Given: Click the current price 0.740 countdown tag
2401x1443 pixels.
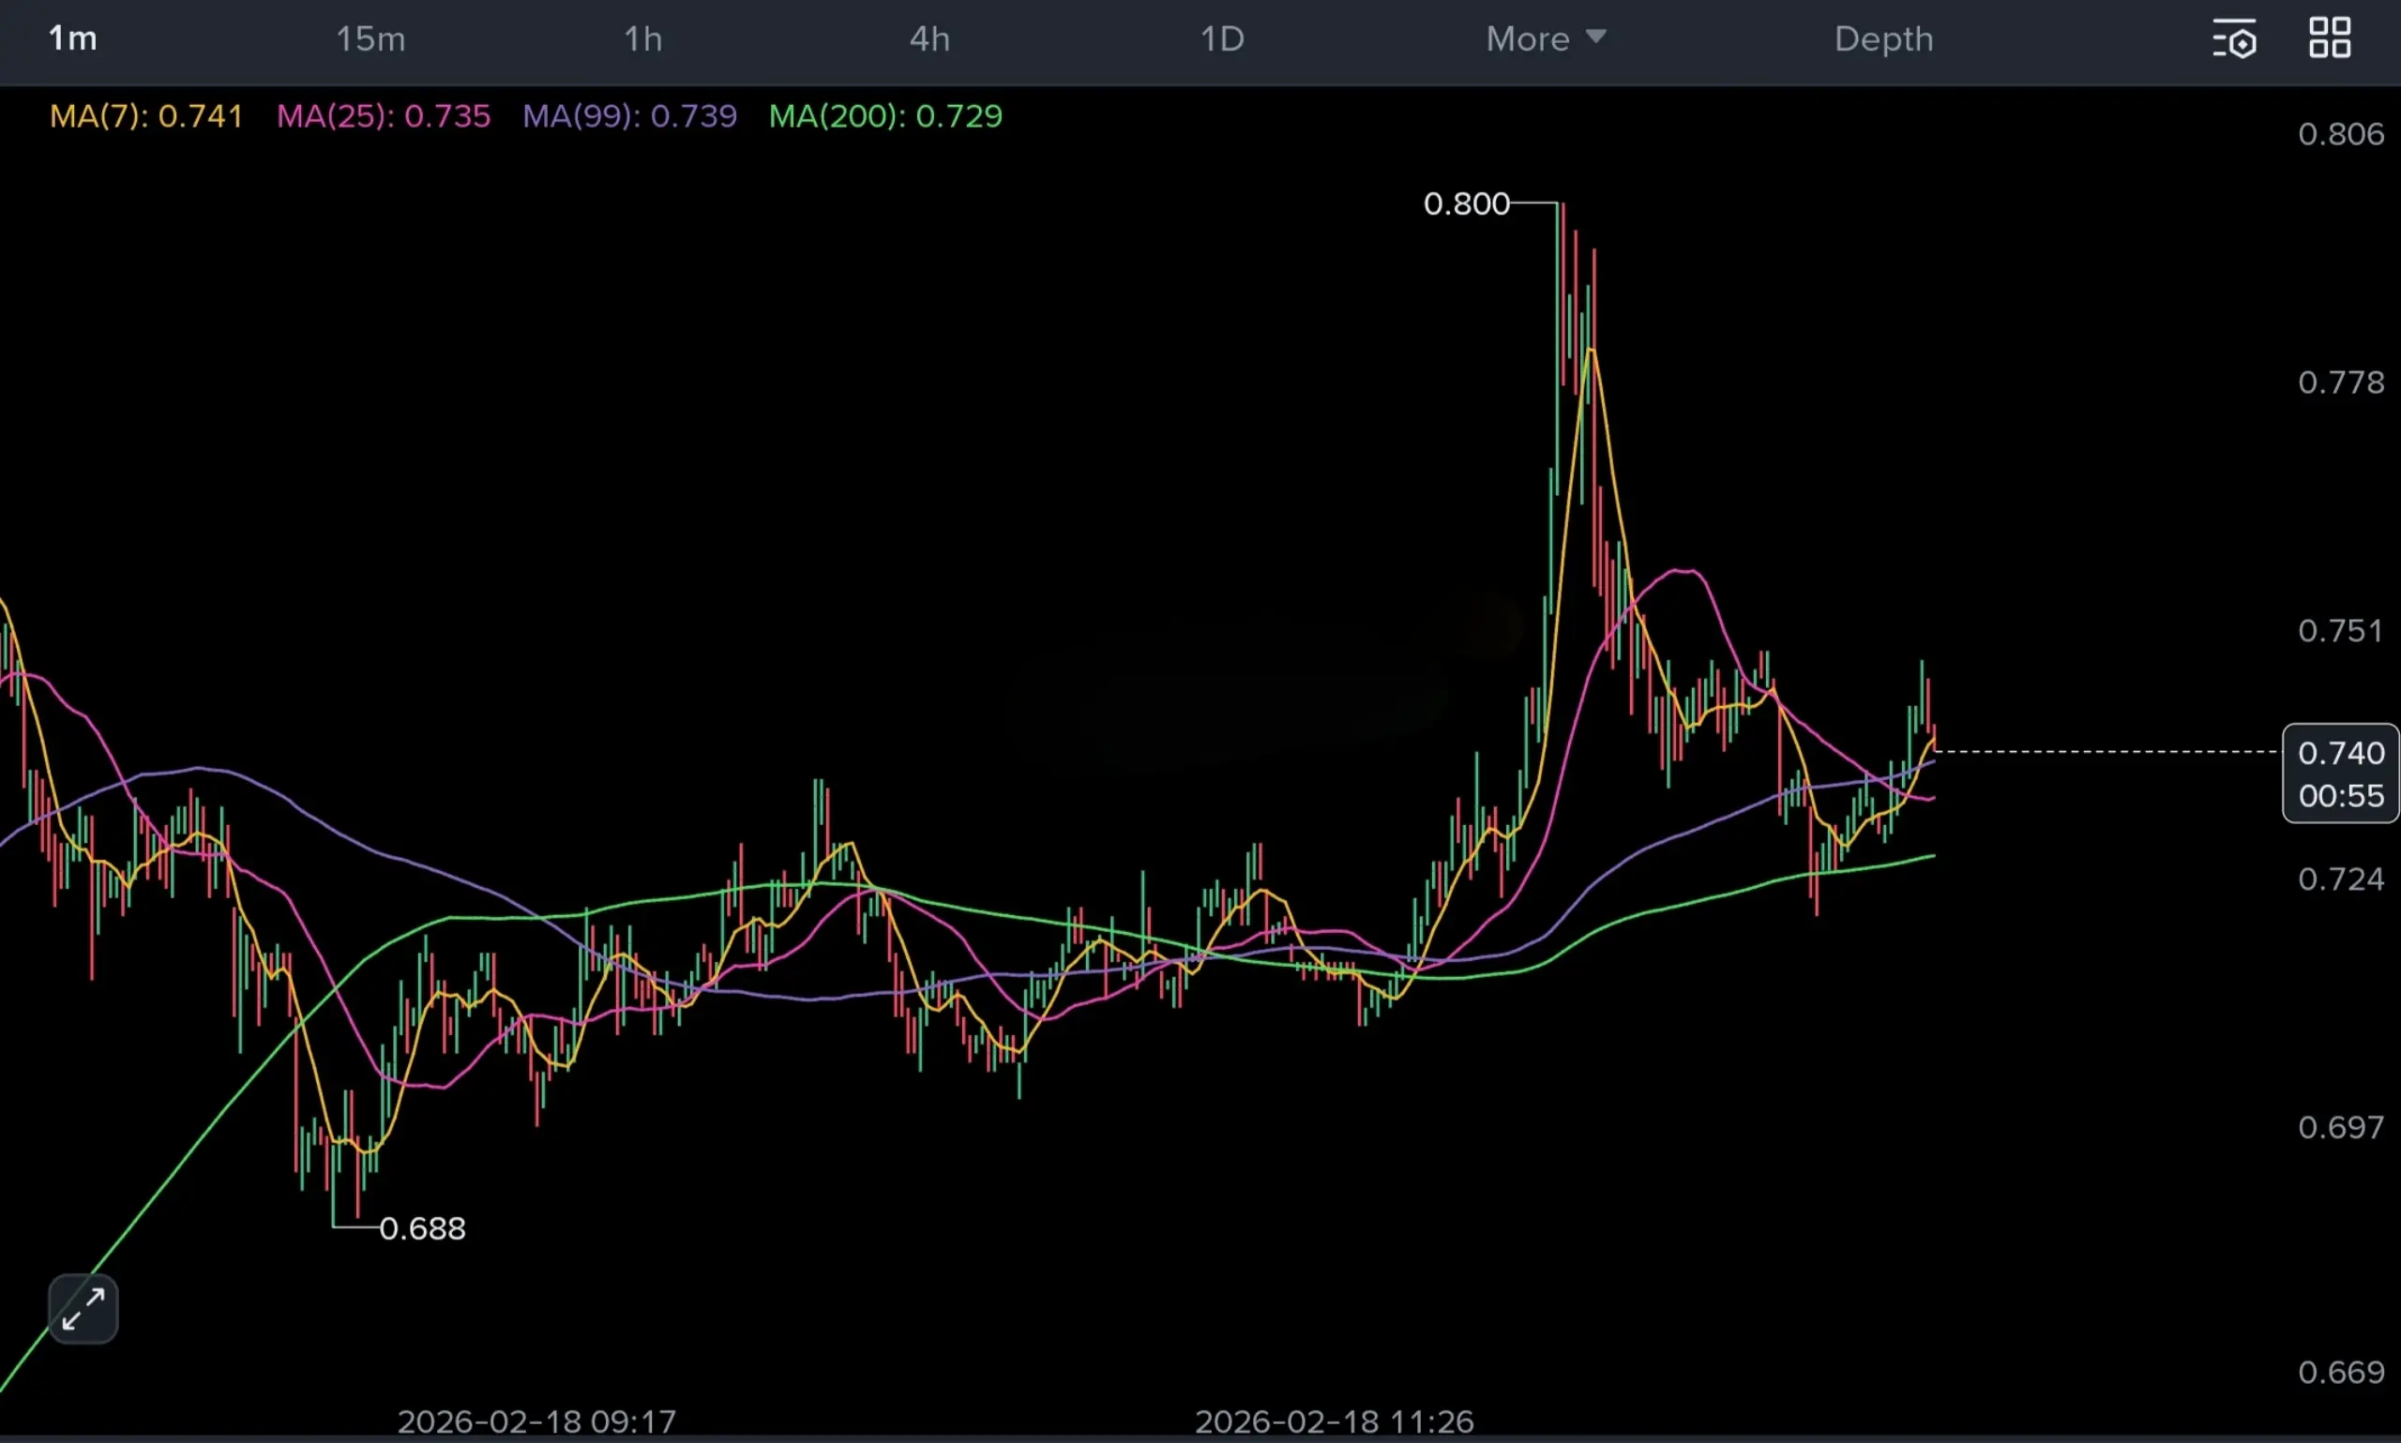Looking at the screenshot, I should click(x=2340, y=774).
